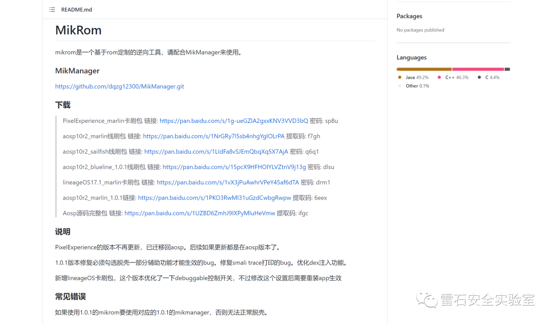Select the C 4.4% language entry
The height and width of the screenshot is (324, 553).
coord(488,78)
